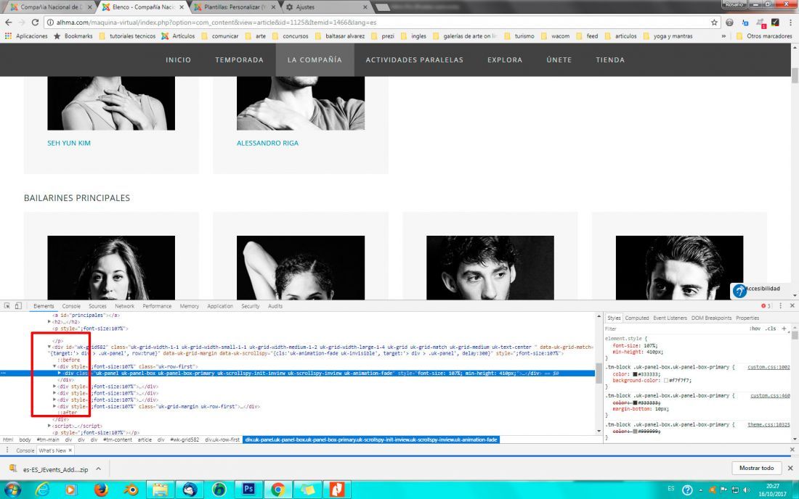
Task: Close the DevTools panel
Action: [792, 305]
